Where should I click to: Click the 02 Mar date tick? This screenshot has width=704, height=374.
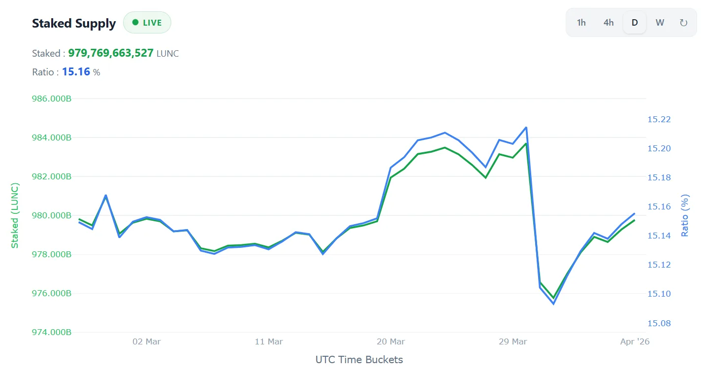coord(147,341)
